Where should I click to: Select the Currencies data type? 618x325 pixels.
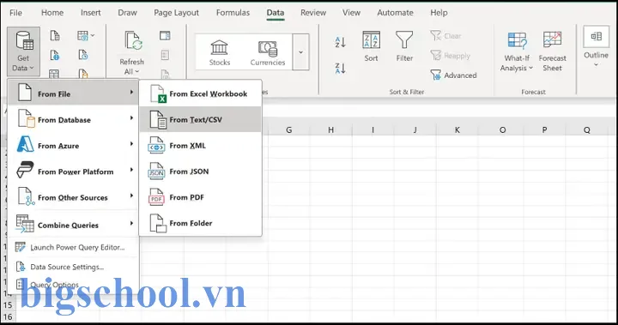click(268, 52)
